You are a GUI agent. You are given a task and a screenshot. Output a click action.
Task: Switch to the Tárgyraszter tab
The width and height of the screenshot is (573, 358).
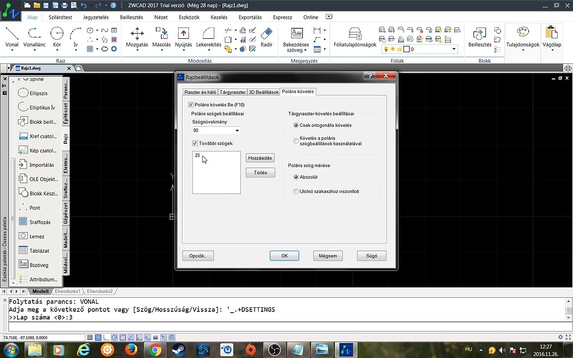click(232, 92)
